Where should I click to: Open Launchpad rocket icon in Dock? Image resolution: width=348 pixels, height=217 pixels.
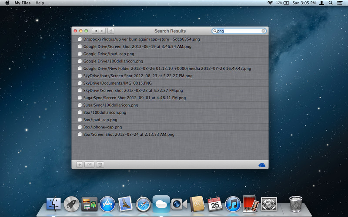coord(71,204)
